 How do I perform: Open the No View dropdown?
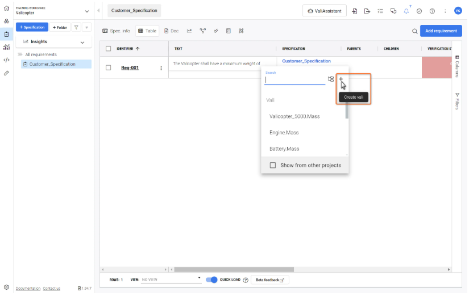pos(171,280)
